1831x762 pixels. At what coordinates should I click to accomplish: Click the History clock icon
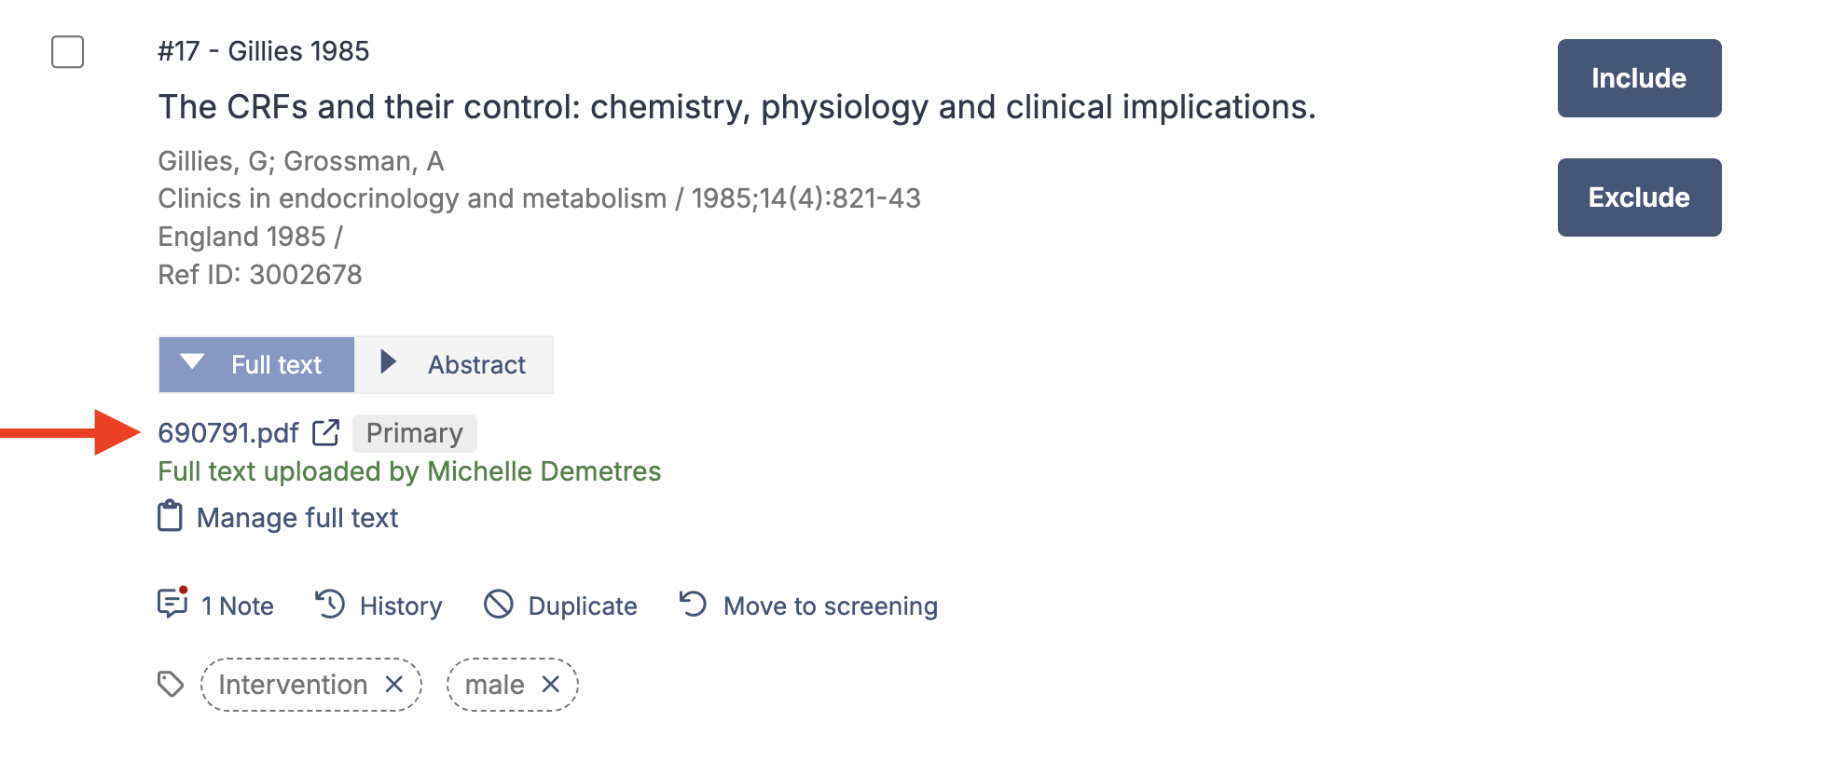(330, 604)
